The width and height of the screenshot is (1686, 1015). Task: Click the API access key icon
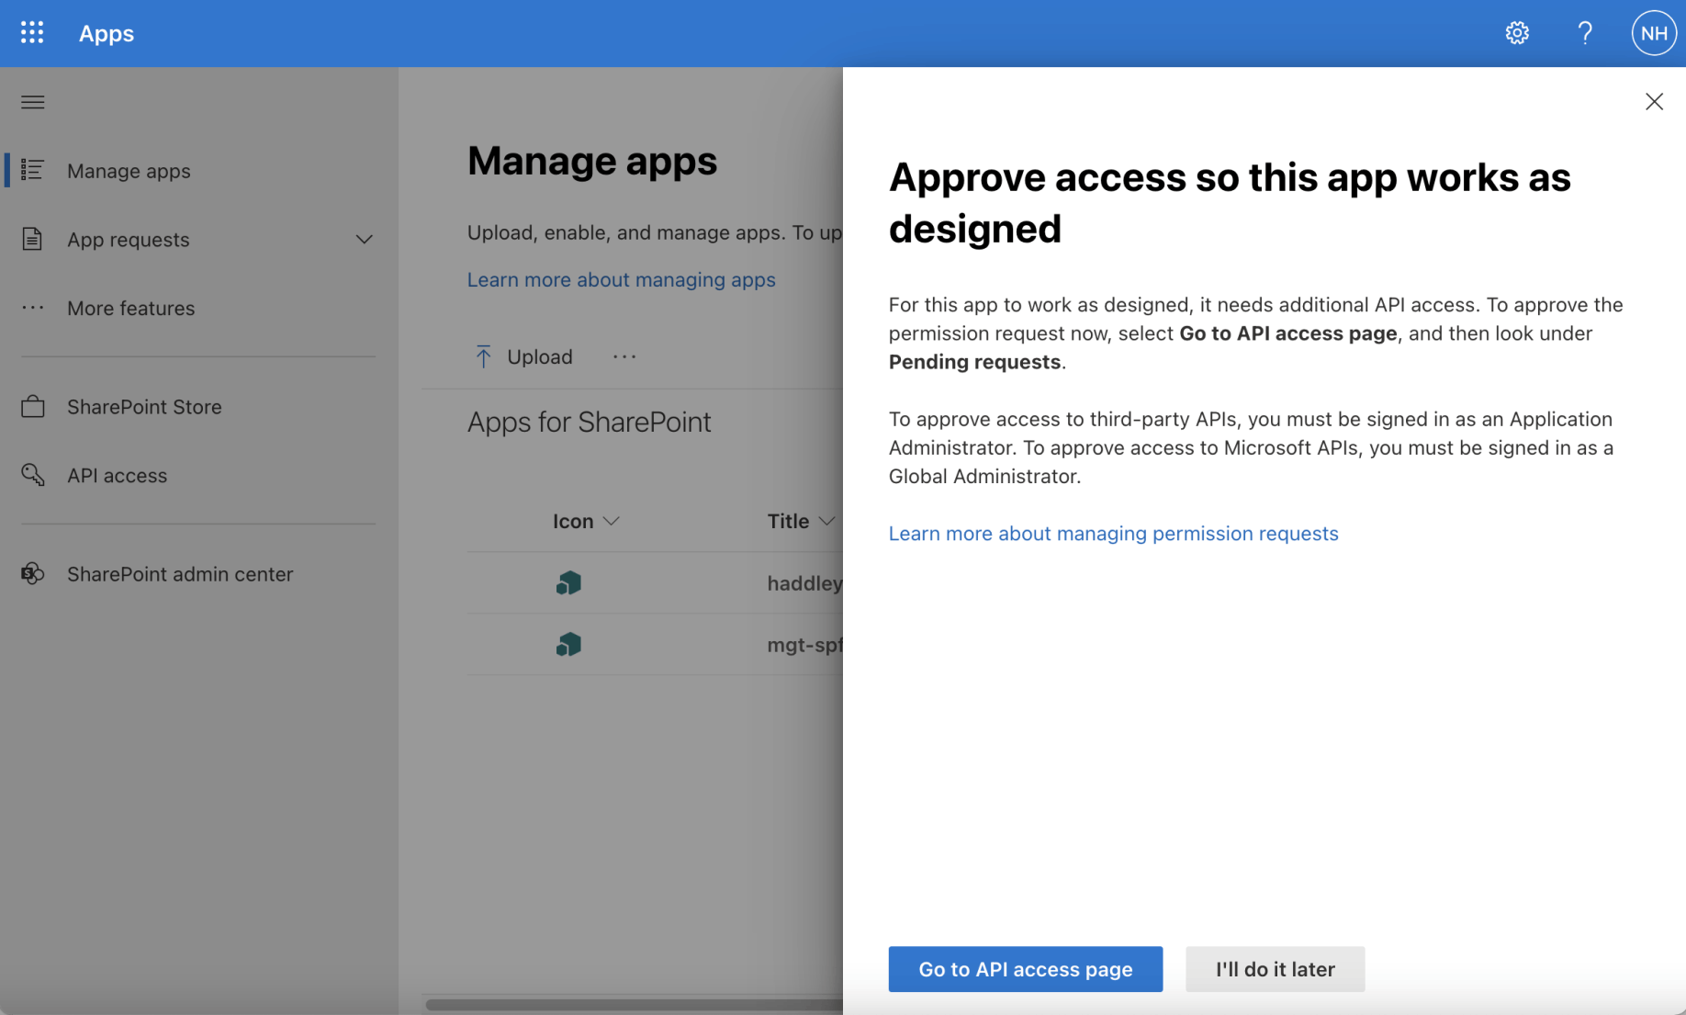[33, 475]
